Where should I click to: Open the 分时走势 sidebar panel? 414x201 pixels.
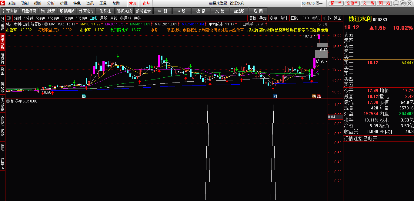click(x=3, y=24)
